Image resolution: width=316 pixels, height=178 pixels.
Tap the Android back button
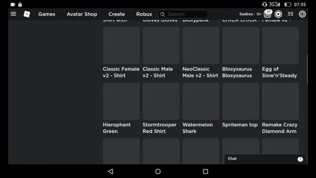[111, 172]
